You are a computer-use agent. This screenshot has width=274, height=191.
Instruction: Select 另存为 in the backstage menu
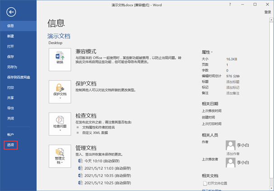tap(12, 67)
